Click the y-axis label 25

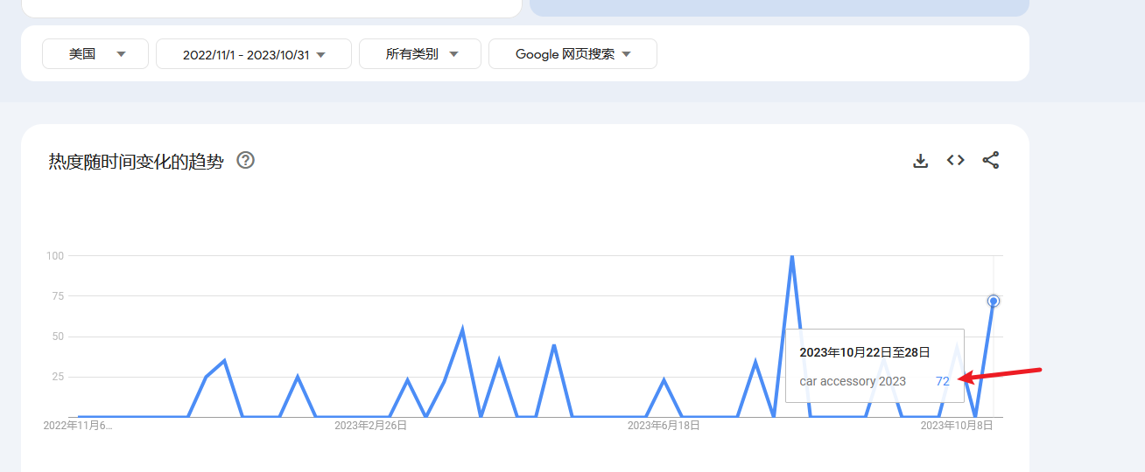coord(59,377)
